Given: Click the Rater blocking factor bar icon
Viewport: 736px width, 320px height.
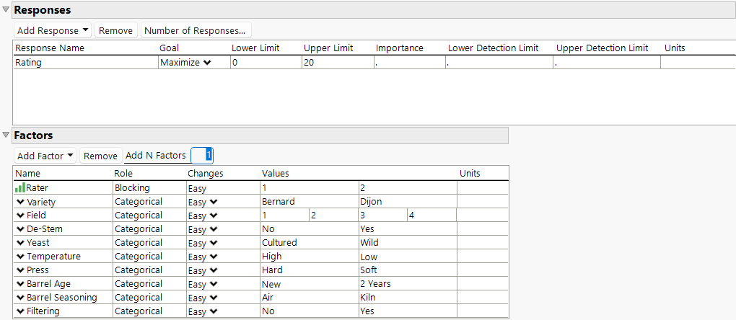Looking at the screenshot, I should tap(20, 188).
